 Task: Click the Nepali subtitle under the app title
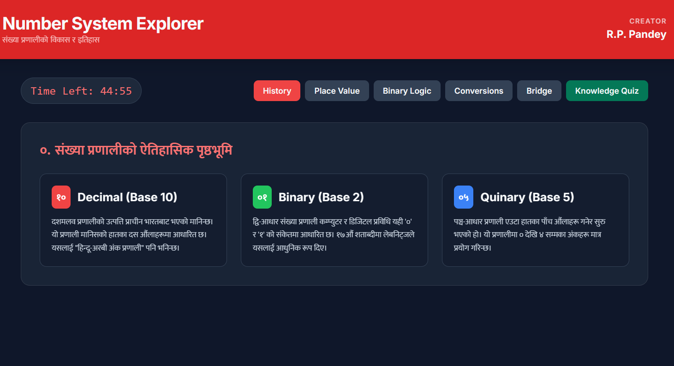[51, 40]
